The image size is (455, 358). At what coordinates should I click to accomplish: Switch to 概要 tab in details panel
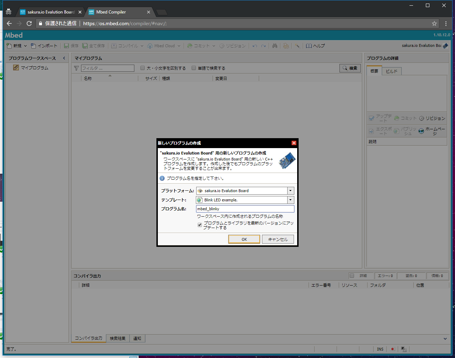pos(374,71)
